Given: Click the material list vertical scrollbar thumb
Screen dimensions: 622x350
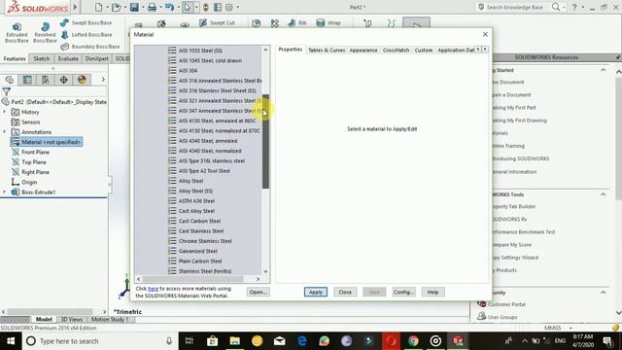Looking at the screenshot, I should coord(265,141).
